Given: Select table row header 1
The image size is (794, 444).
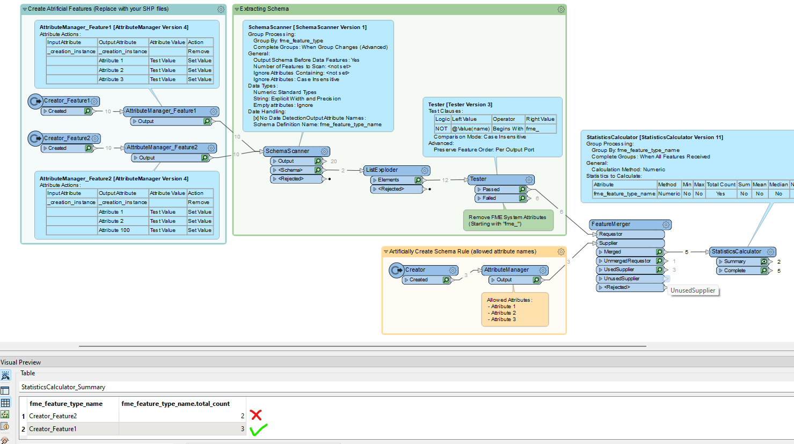Looking at the screenshot, I should coord(23,416).
